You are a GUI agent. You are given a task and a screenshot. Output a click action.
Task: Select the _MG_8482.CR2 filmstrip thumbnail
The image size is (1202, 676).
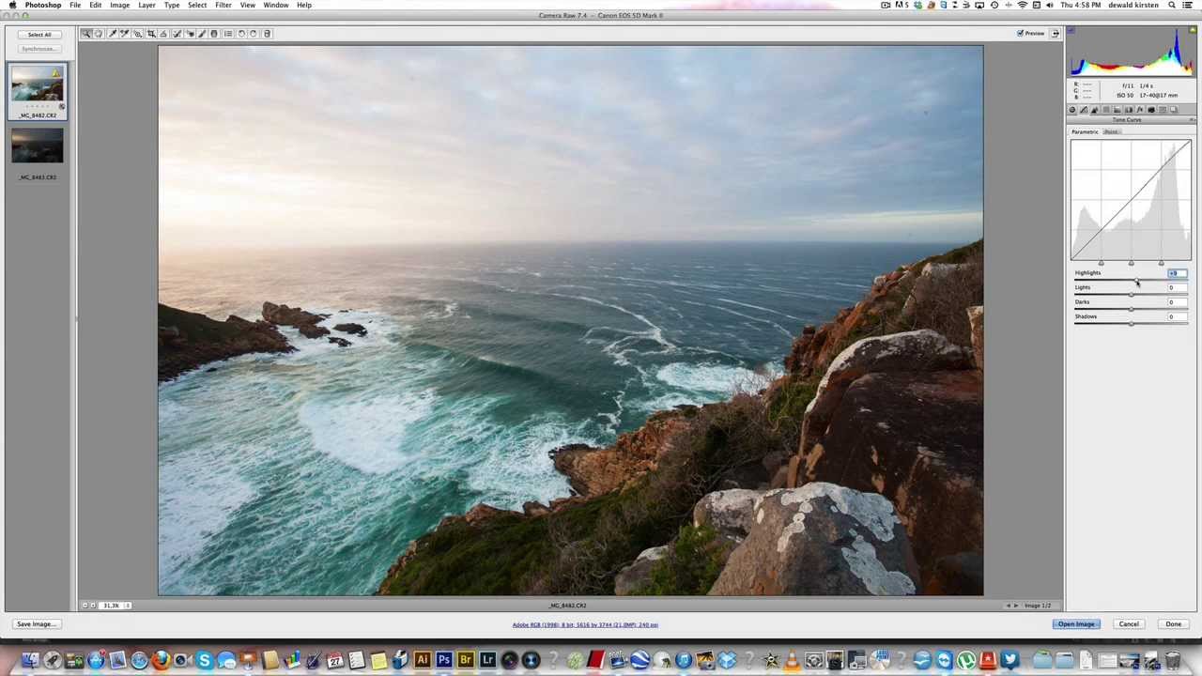coord(38,86)
